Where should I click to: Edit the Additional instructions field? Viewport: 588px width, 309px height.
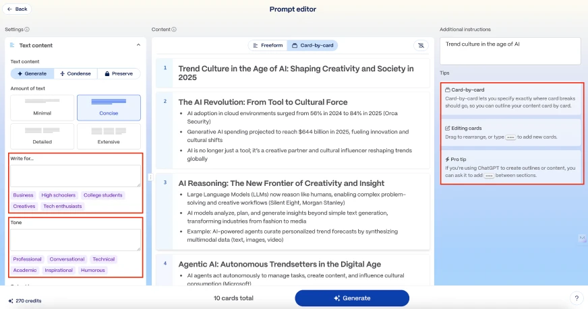(x=510, y=50)
